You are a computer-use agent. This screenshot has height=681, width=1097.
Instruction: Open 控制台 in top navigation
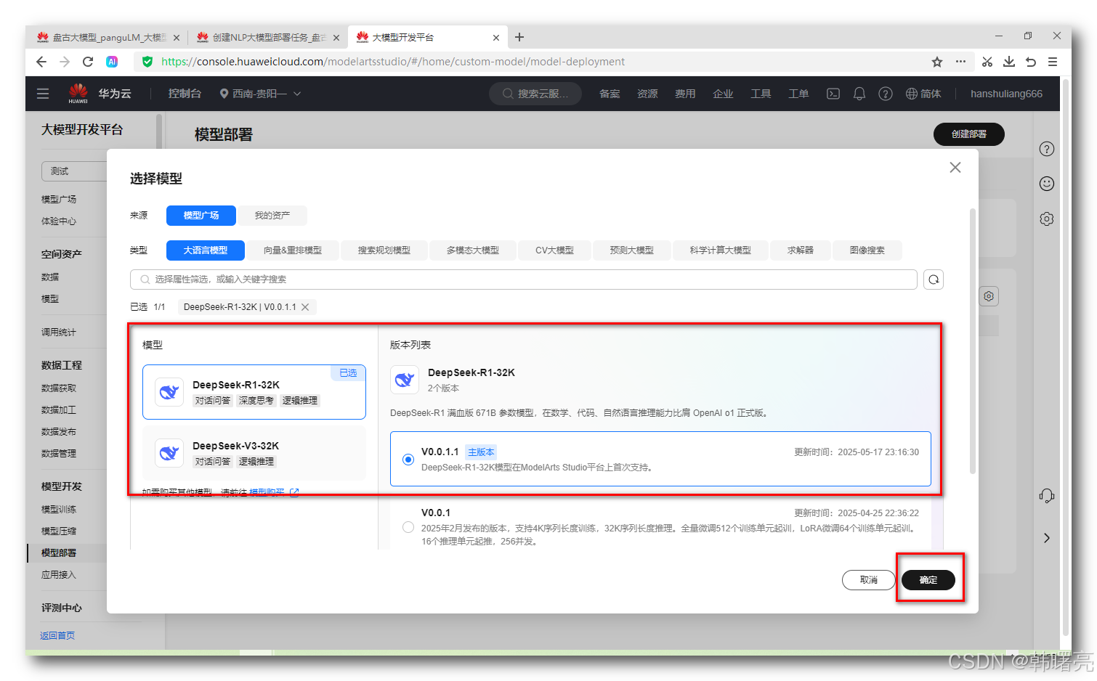(x=185, y=94)
